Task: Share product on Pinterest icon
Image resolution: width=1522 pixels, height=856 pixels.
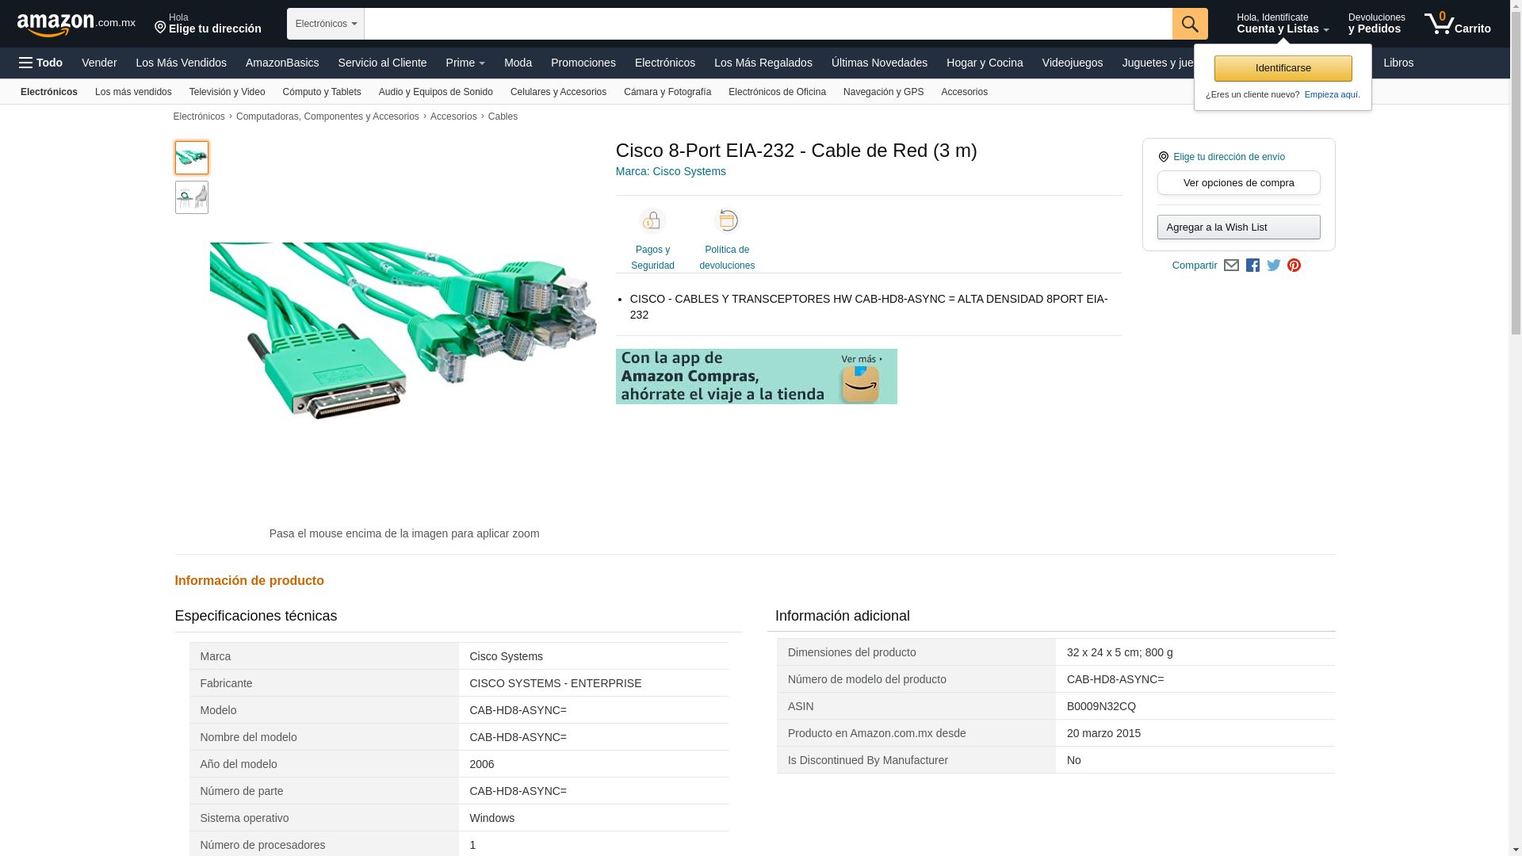Action: (1294, 266)
